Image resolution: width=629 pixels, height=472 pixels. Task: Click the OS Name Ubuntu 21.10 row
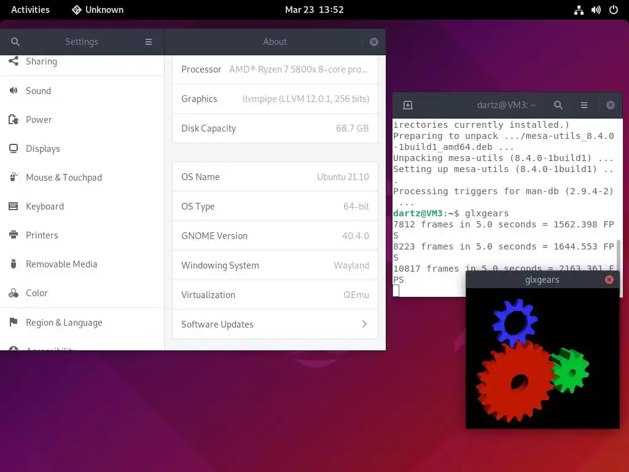click(x=275, y=177)
